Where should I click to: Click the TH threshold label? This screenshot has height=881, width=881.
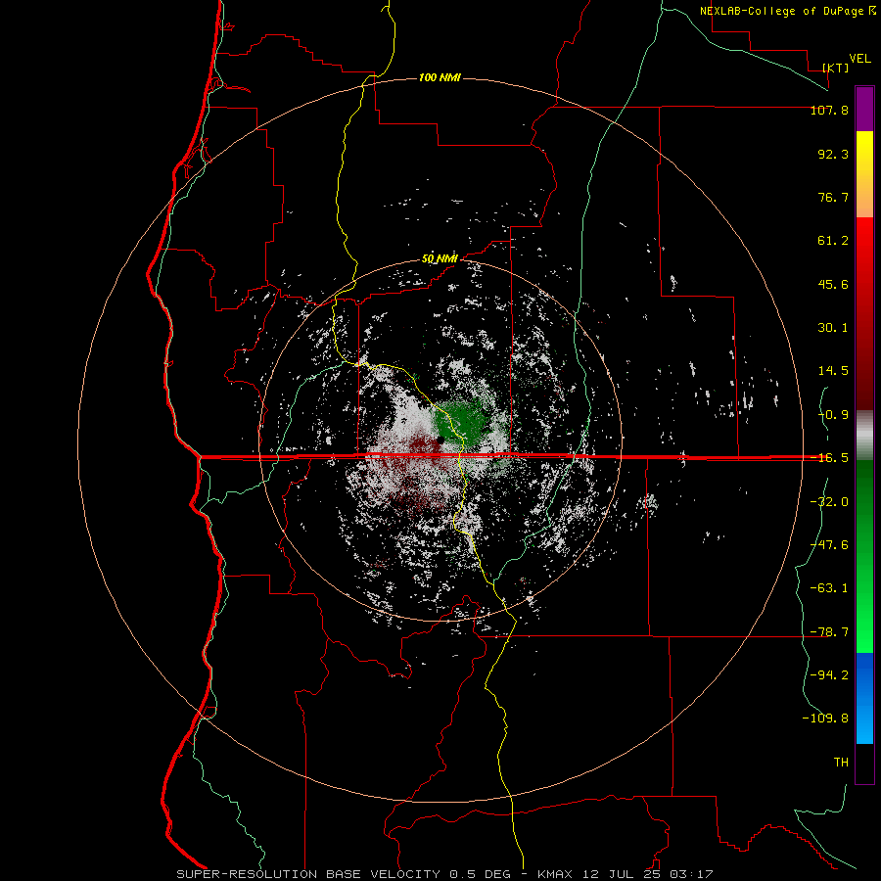click(841, 763)
